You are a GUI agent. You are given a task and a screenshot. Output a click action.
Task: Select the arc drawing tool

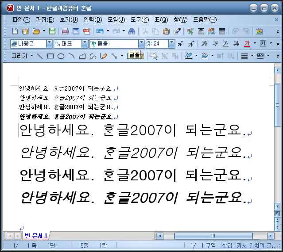(x=72, y=56)
